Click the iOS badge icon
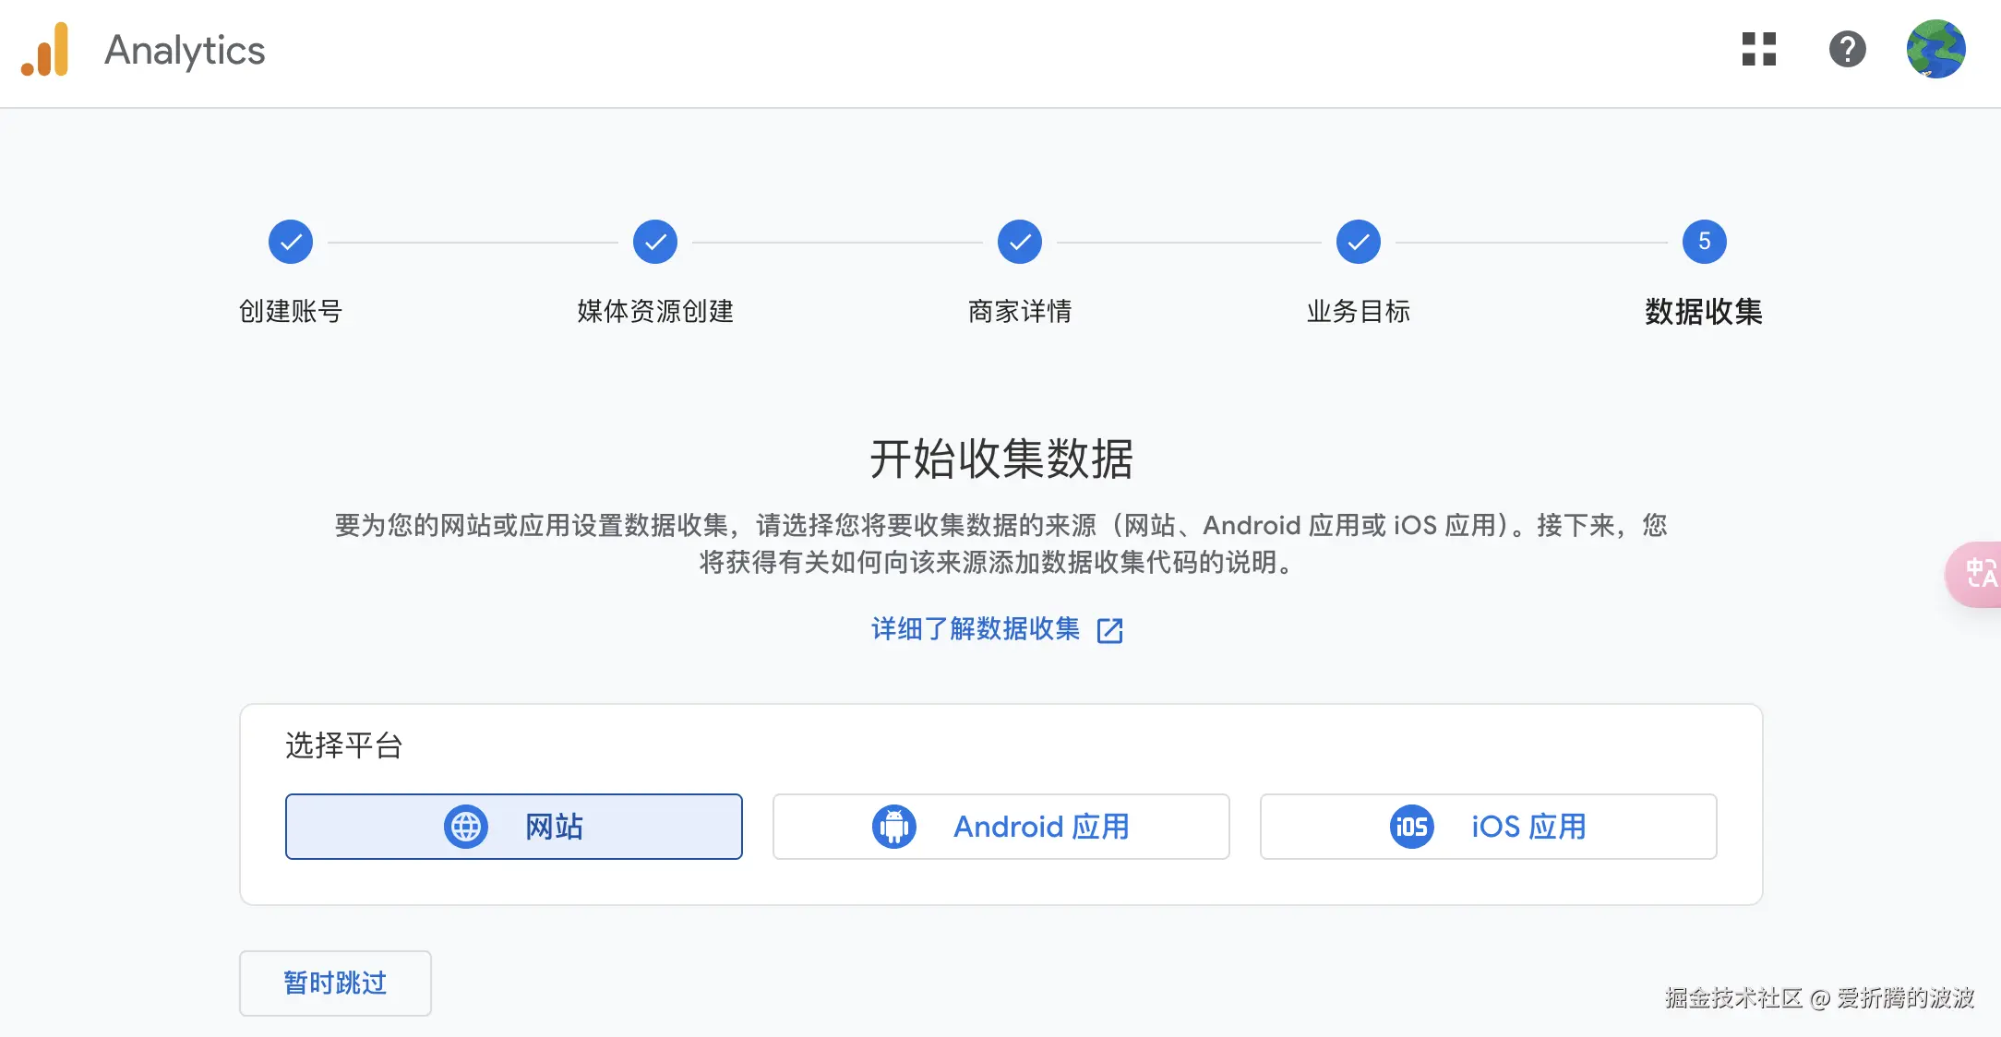The width and height of the screenshot is (2001, 1037). [1412, 827]
